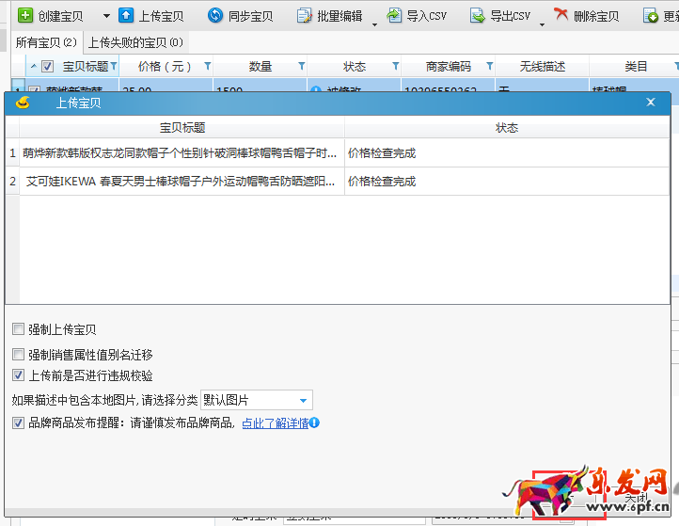Toggle 品牌商品发布提醒 checkbox
The height and width of the screenshot is (526, 679).
pos(19,423)
